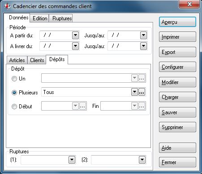Open the Jusqu'au dropdown beside A livrer du
The width and height of the screenshot is (202, 174).
(143, 46)
